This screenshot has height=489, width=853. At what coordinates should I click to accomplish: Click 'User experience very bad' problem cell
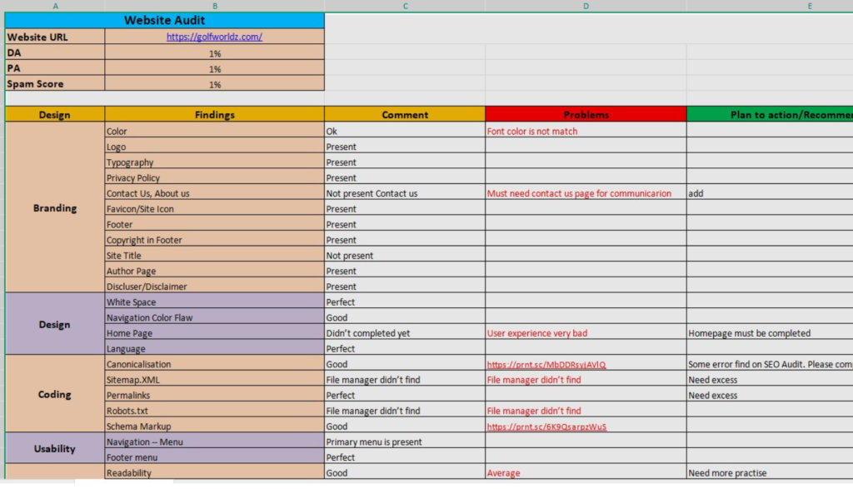[586, 333]
